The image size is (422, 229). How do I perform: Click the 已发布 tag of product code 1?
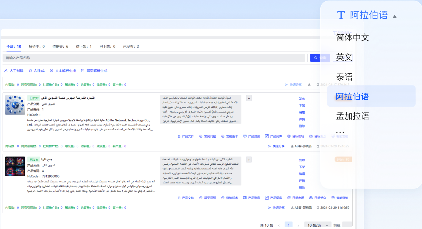(x=34, y=98)
